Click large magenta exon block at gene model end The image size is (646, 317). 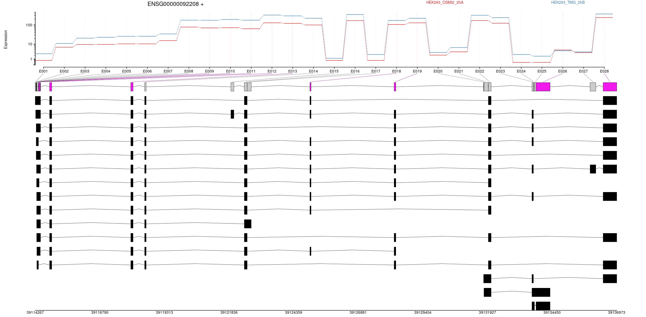[610, 87]
